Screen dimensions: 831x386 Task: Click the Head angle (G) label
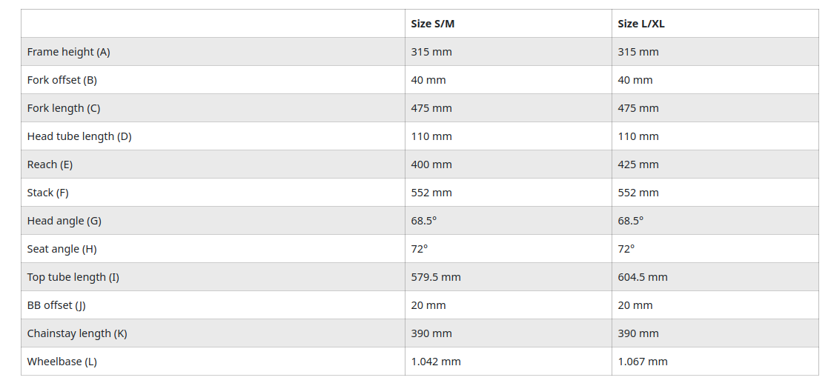coord(64,221)
